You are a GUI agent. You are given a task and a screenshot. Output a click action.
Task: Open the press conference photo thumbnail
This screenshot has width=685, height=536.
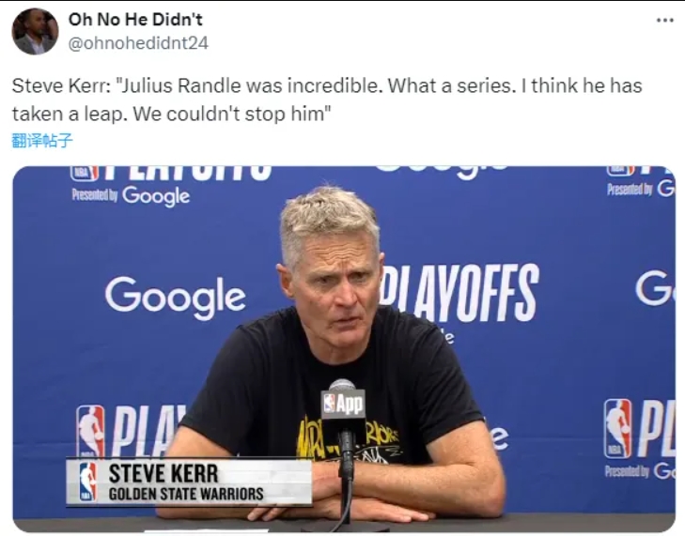[x=344, y=349]
